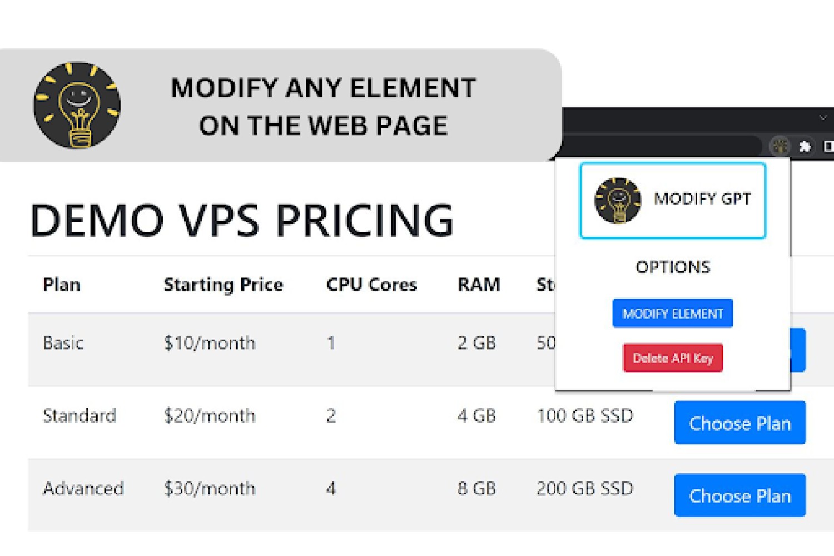Select the Choose Plan button on Basic row
Viewport: 834px width, 556px height.
point(798,350)
